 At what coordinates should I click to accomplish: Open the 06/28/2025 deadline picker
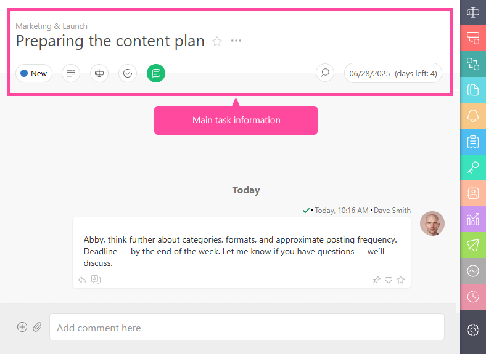[x=393, y=73]
